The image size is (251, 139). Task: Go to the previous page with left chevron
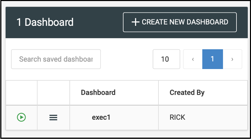tap(193, 59)
